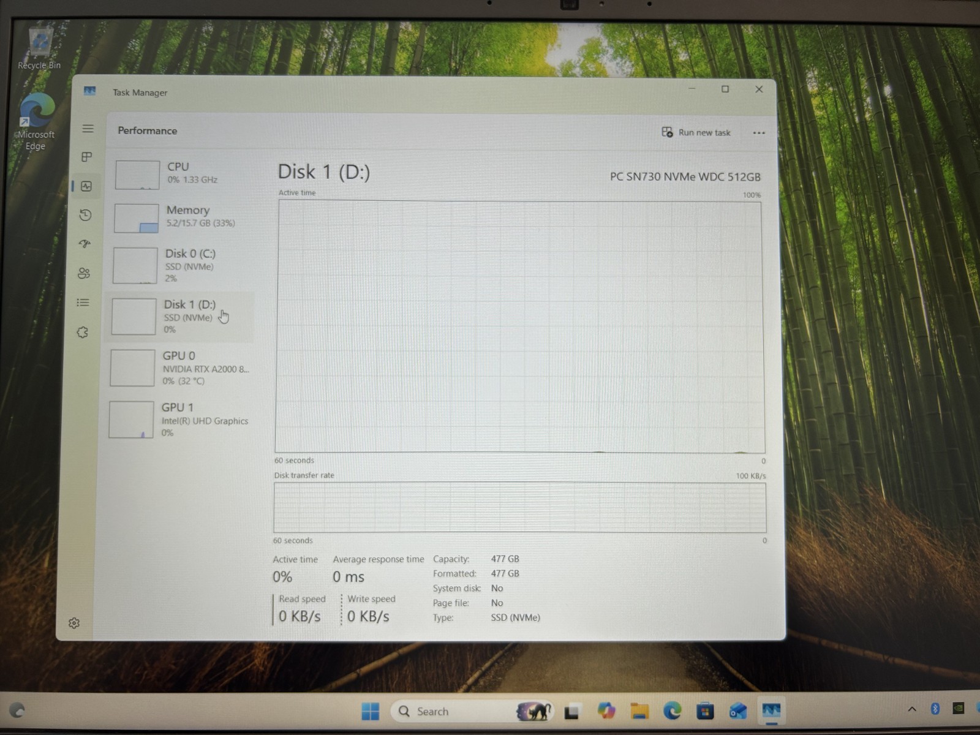Close the Task Manager window
Screen dimensions: 980x735
(x=759, y=89)
